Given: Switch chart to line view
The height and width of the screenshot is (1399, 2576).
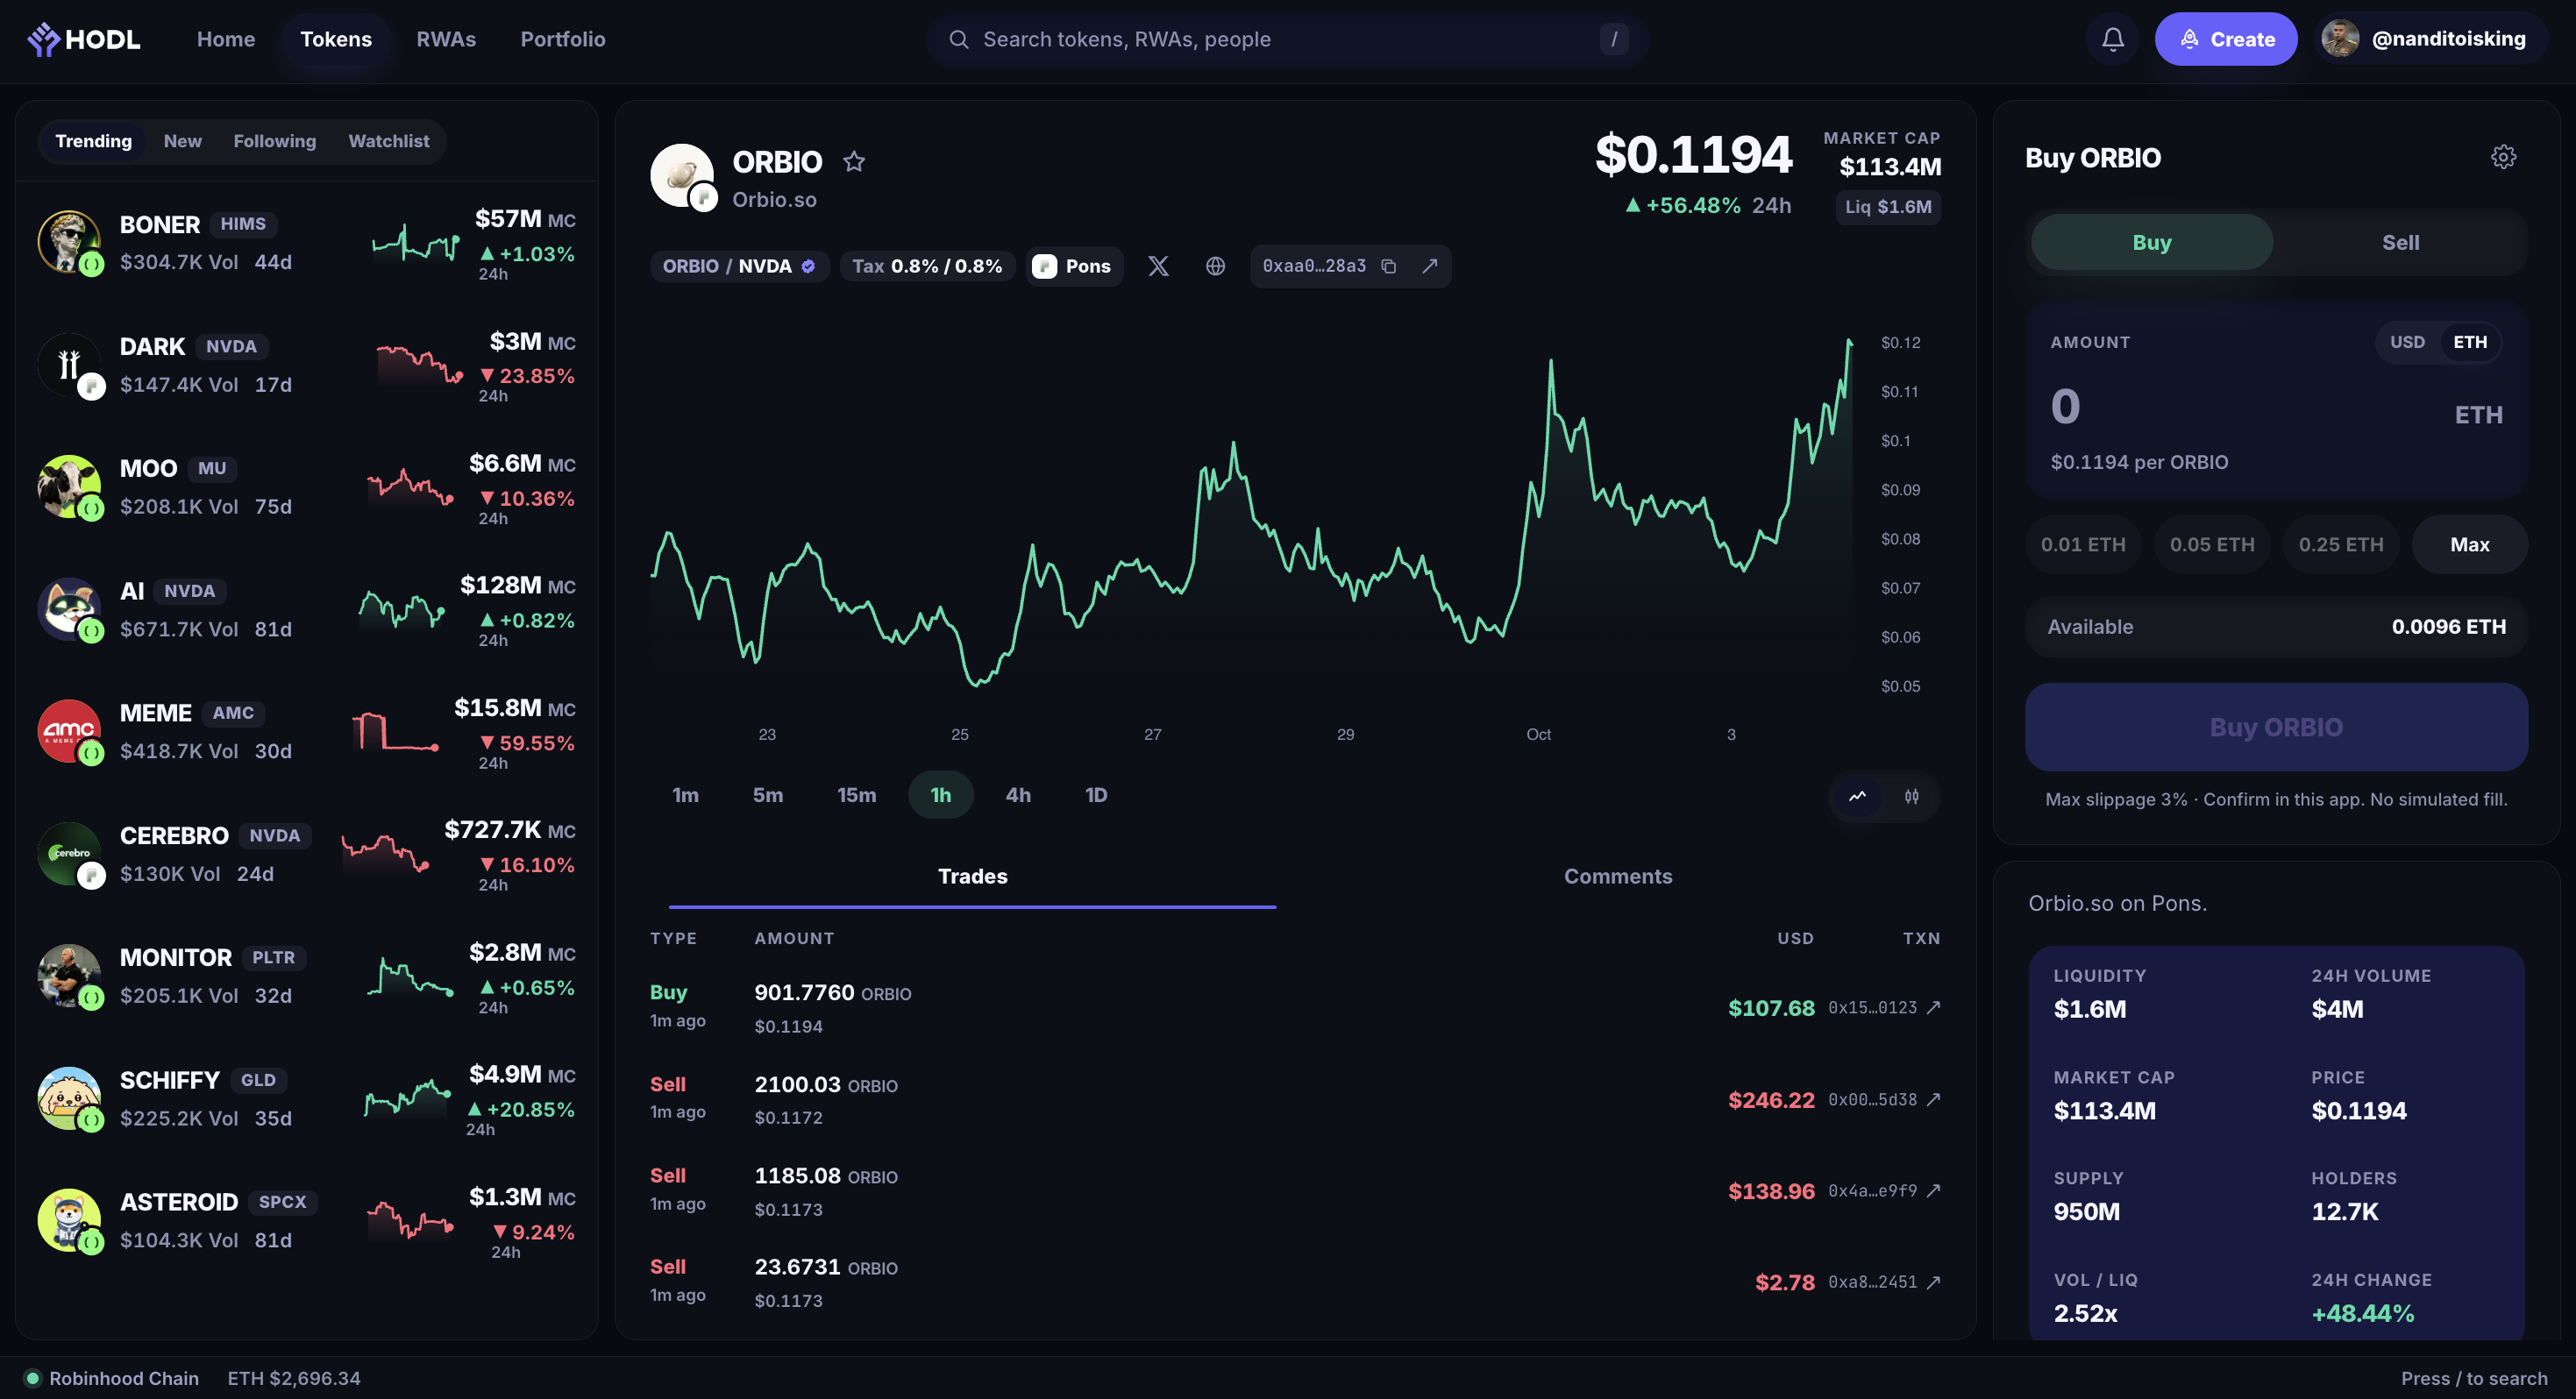Looking at the screenshot, I should [x=1857, y=796].
